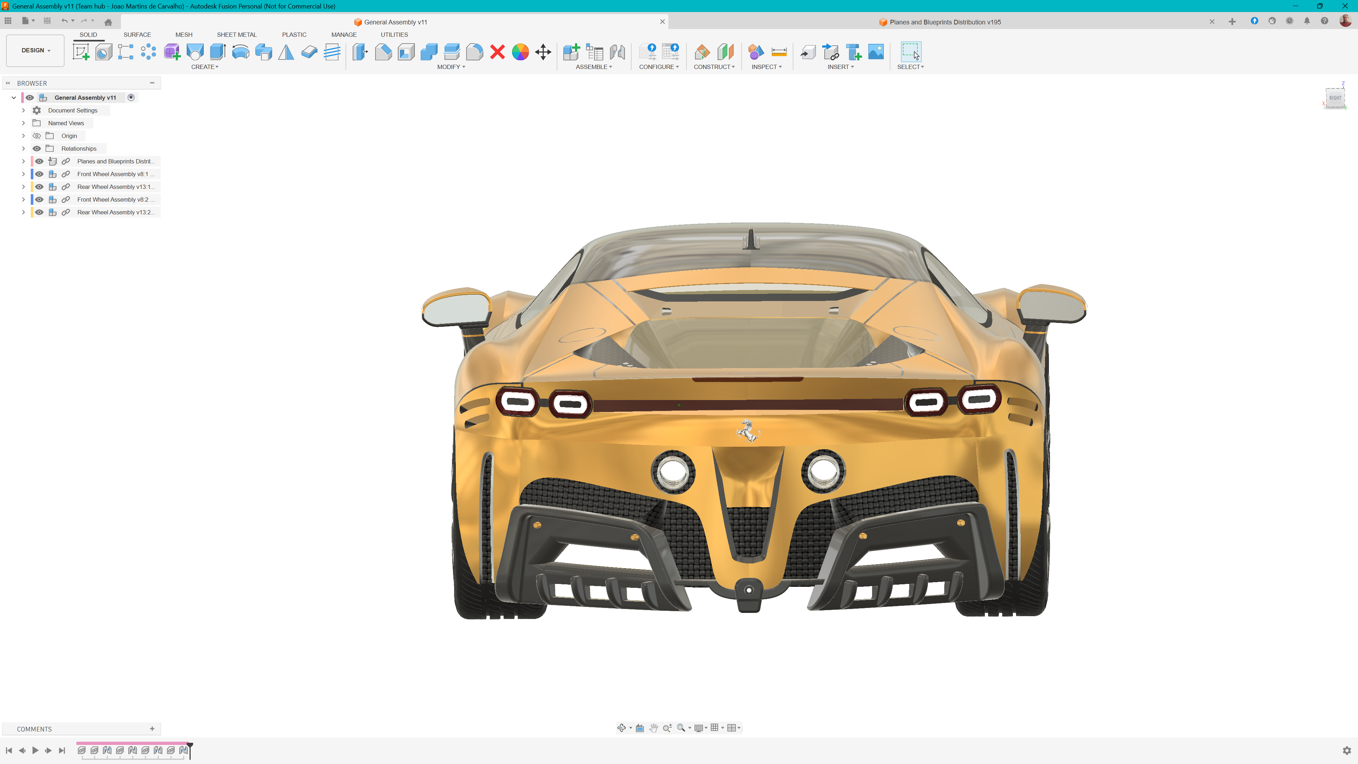Add a comment with the plus button
Viewport: 1358px width, 764px height.
pos(152,729)
